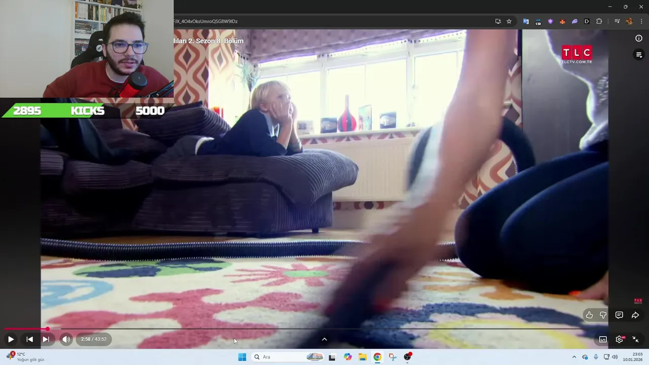649x365 pixels.
Task: Click the 2:58 / 43:52 time display
Action: click(x=94, y=339)
